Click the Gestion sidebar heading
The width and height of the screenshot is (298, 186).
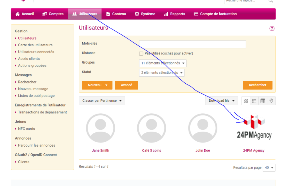(21, 31)
